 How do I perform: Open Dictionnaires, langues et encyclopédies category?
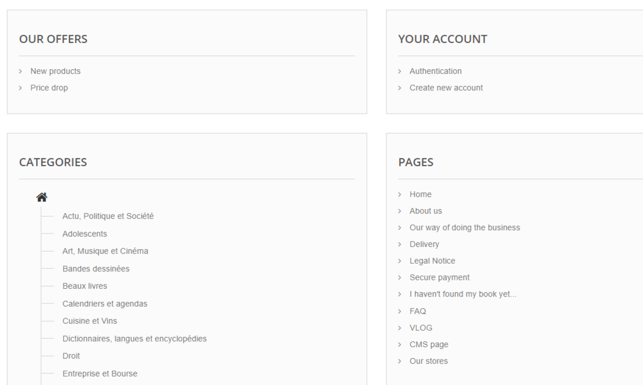(x=134, y=338)
